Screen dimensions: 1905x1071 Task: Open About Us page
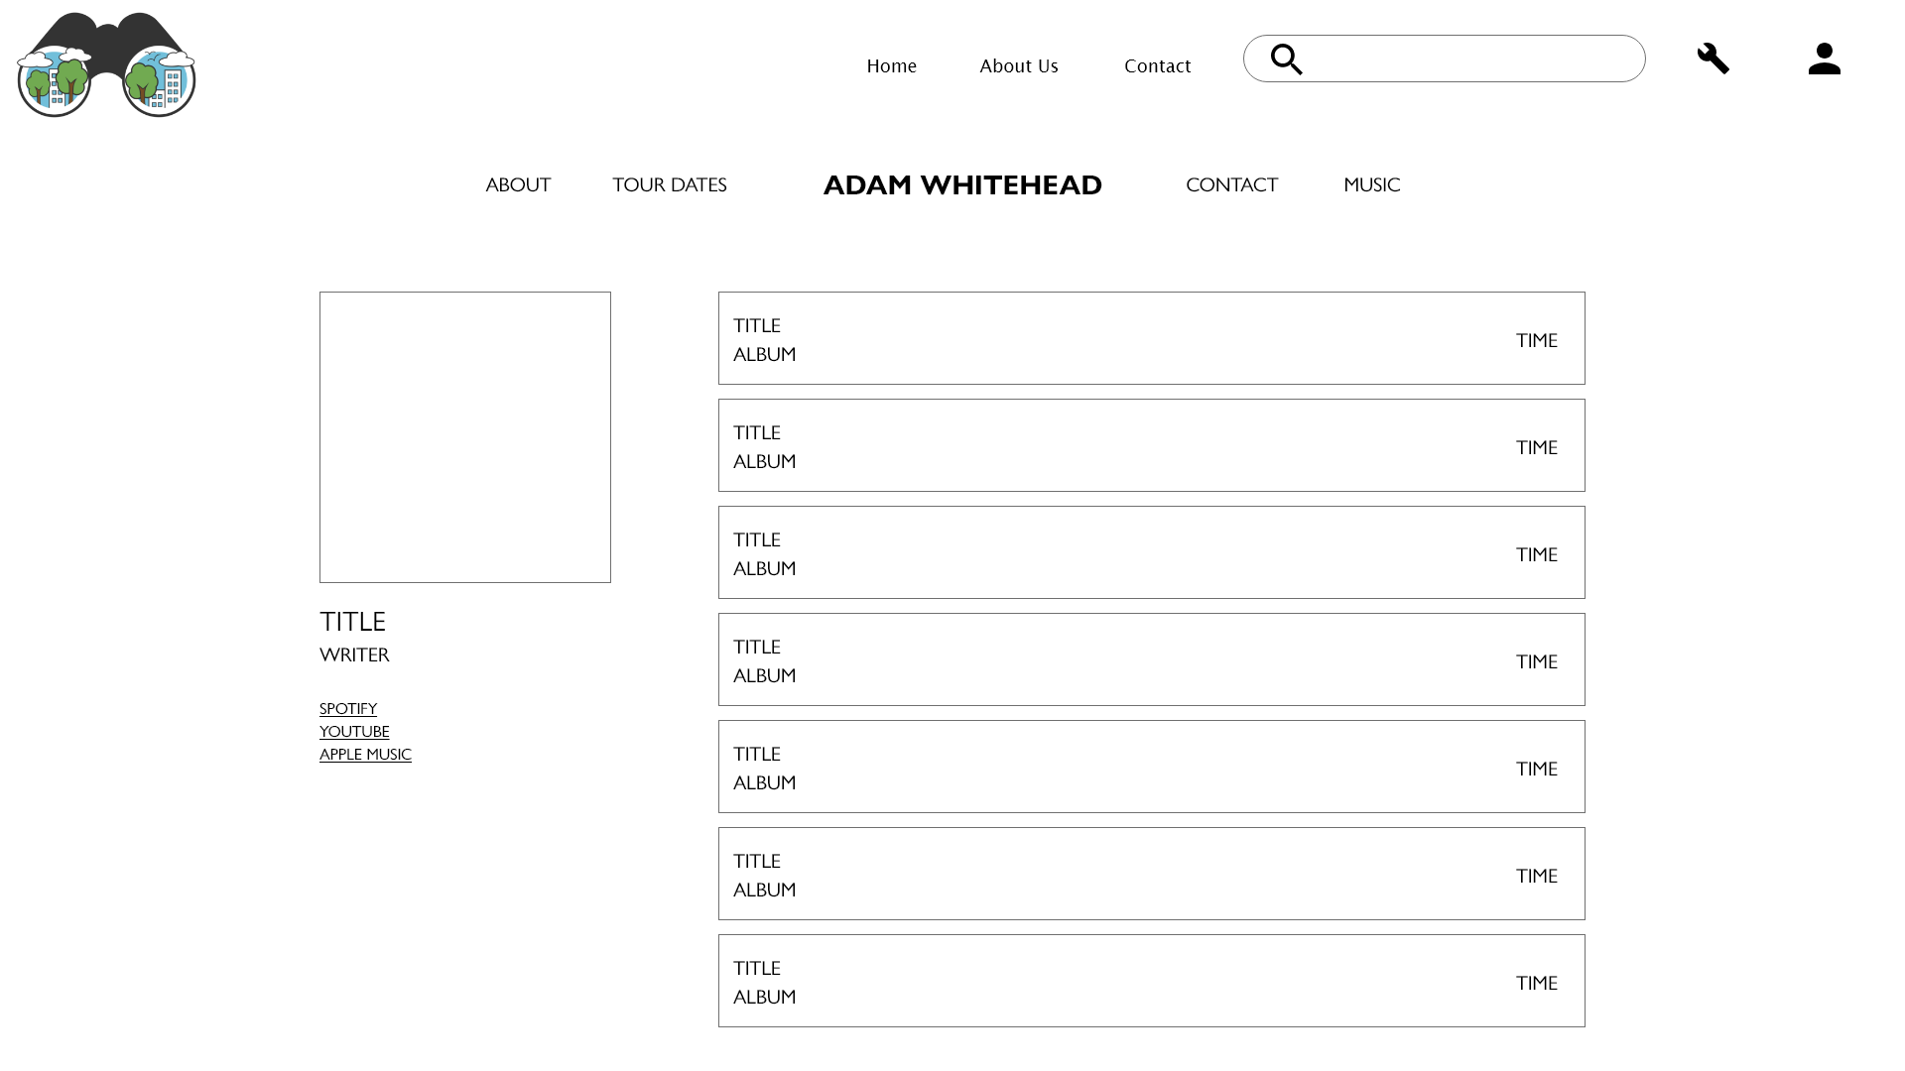click(1018, 65)
